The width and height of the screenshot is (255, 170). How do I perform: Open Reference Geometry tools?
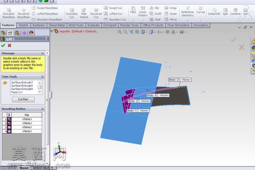coord(188,11)
